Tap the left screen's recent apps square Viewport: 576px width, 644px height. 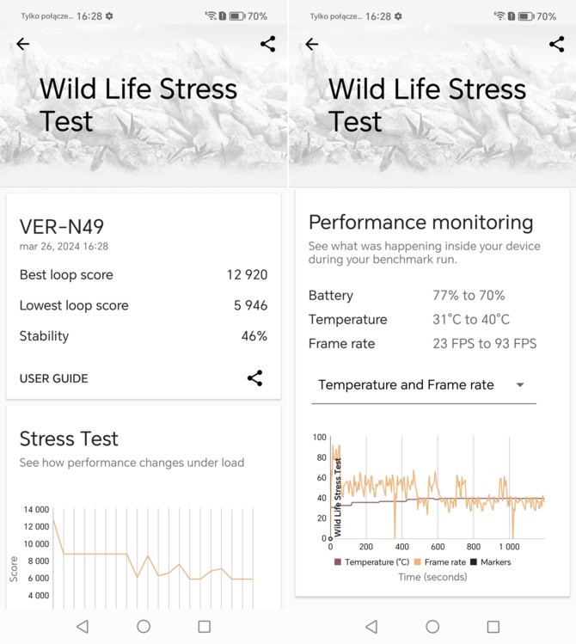point(205,626)
